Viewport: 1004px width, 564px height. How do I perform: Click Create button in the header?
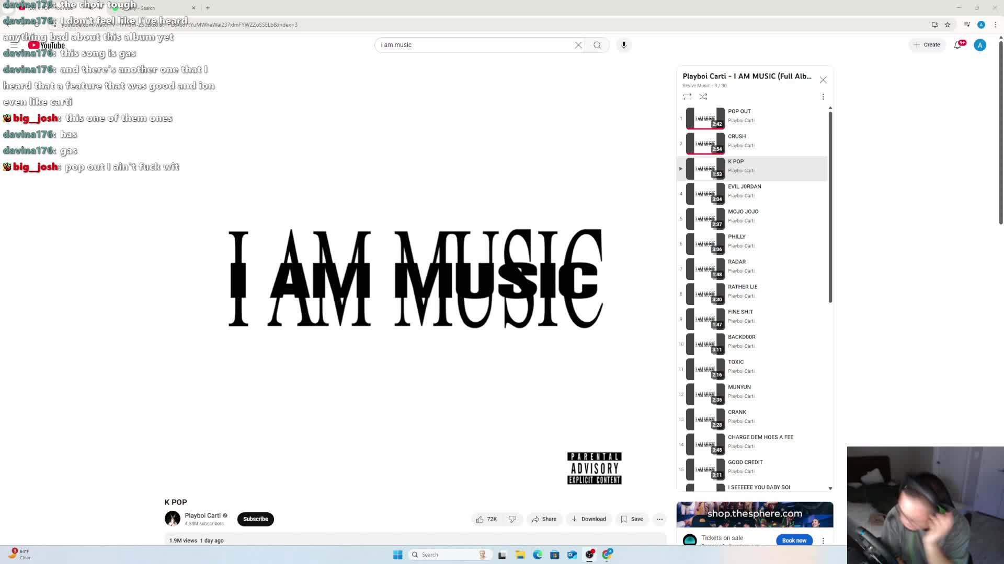pyautogui.click(x=927, y=45)
